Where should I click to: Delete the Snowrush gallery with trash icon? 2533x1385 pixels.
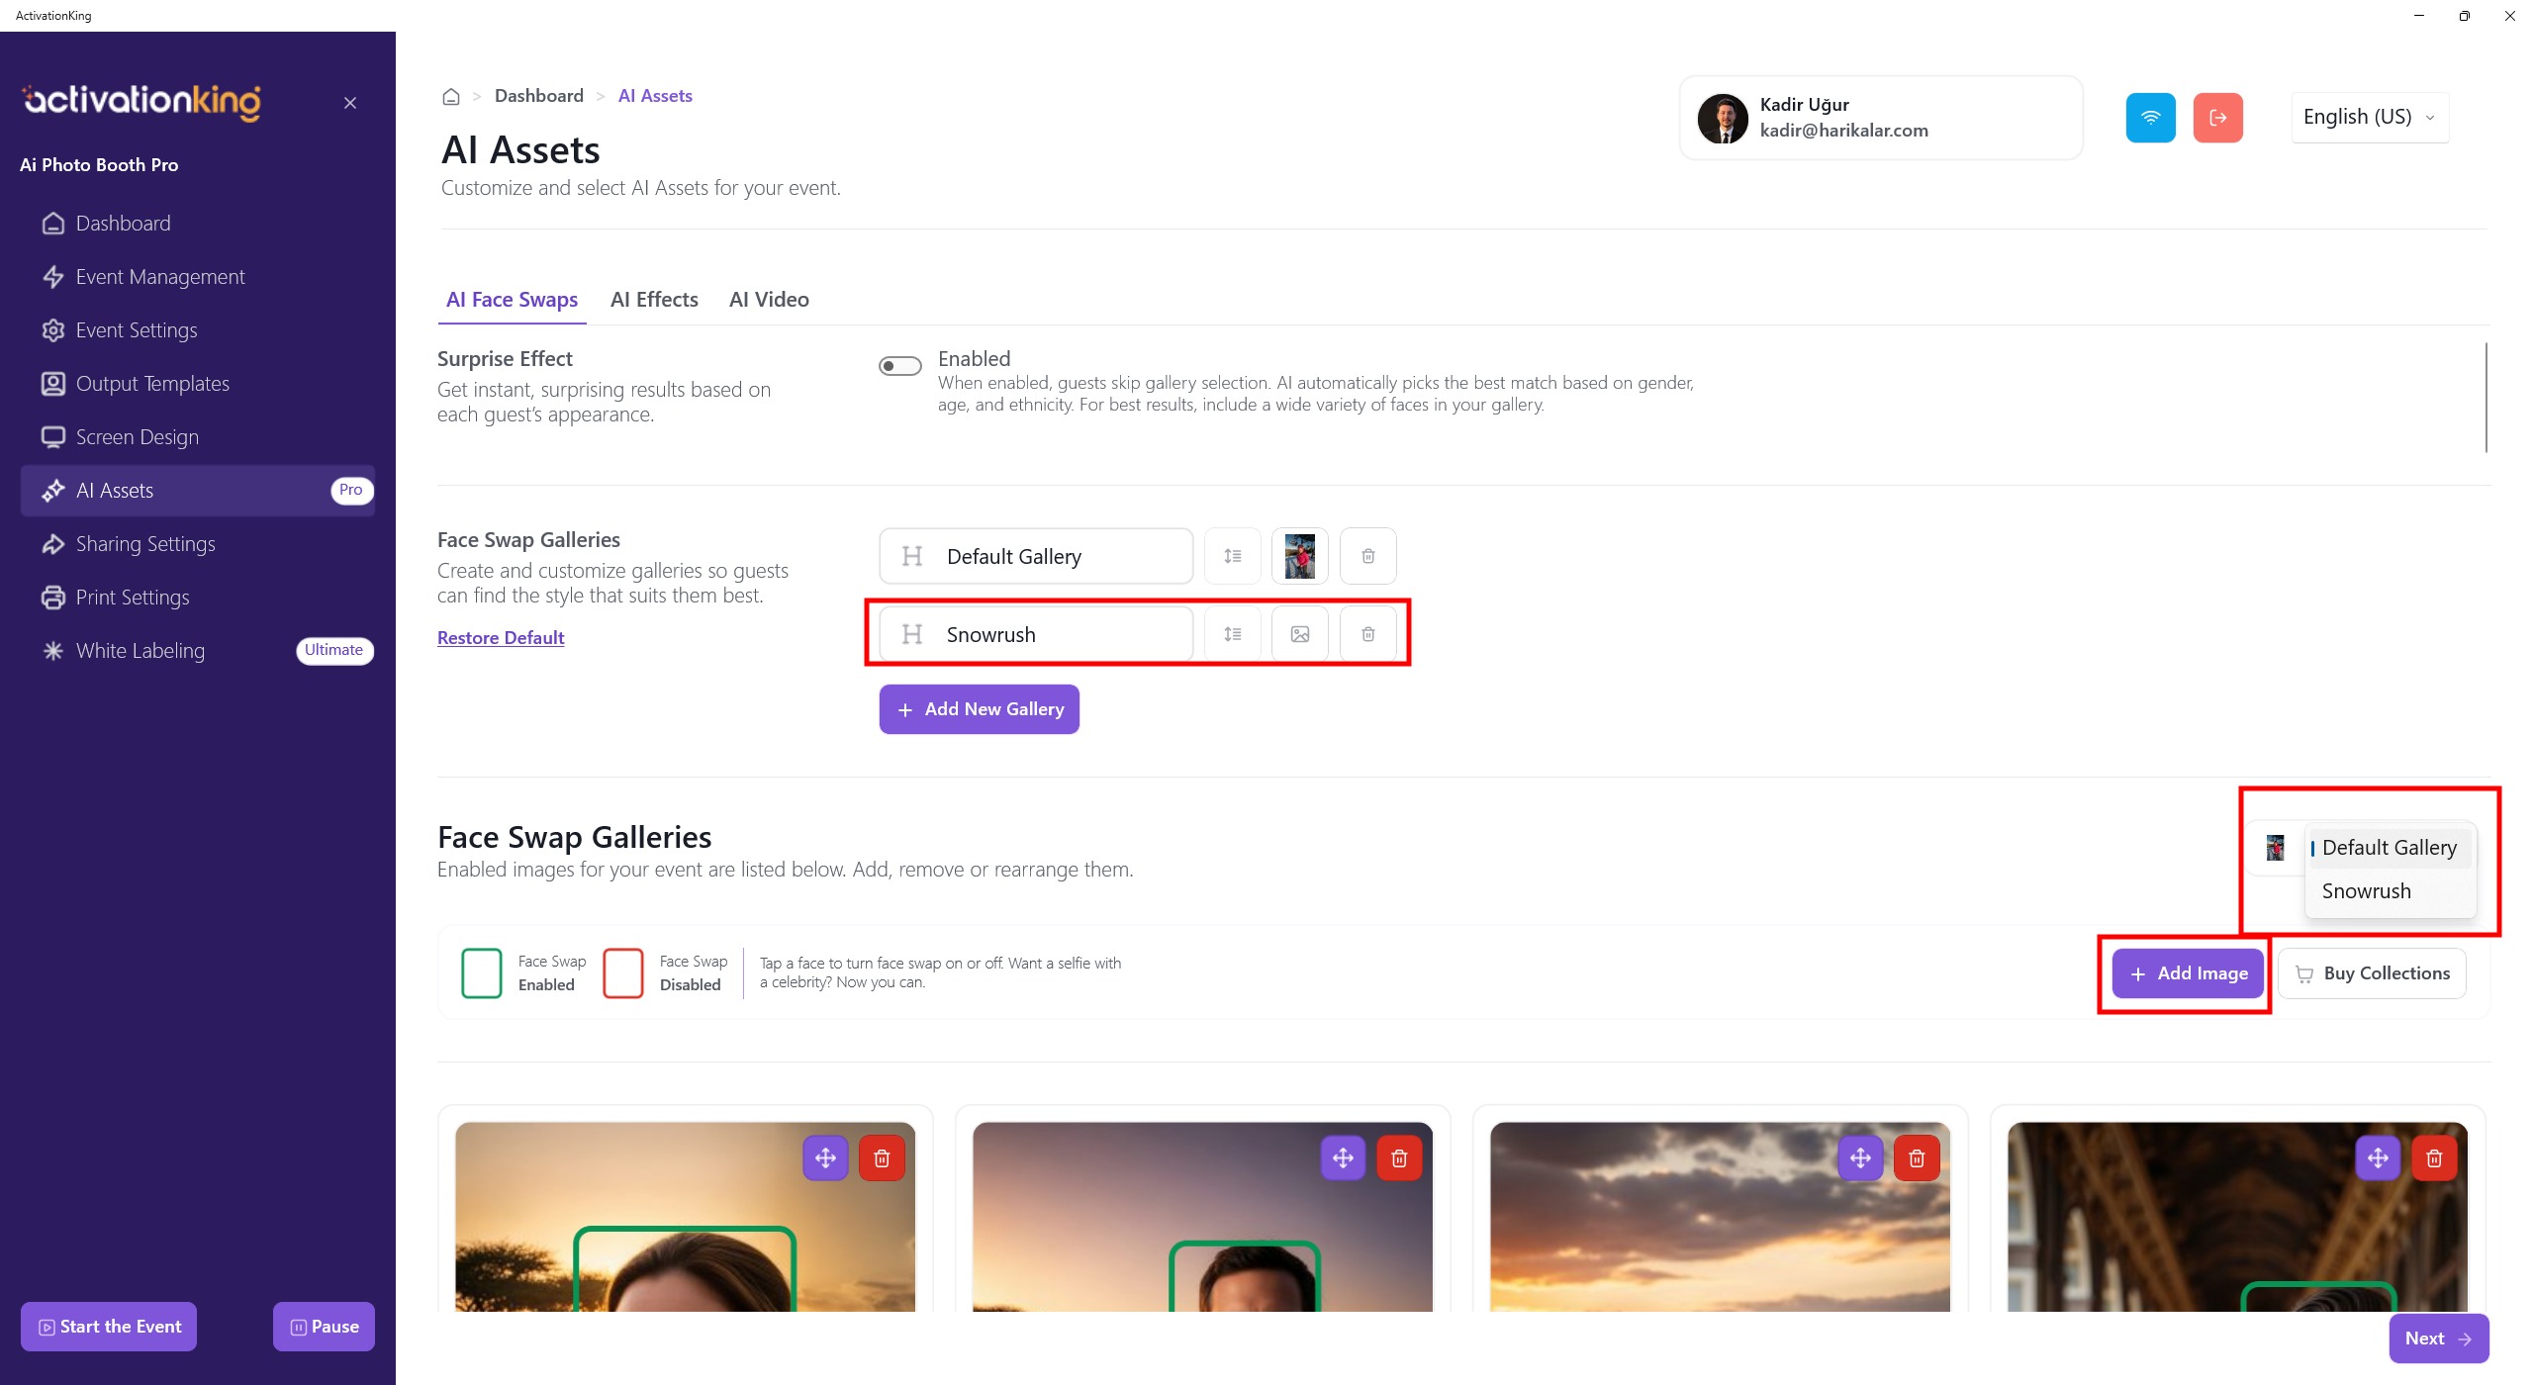(1367, 634)
